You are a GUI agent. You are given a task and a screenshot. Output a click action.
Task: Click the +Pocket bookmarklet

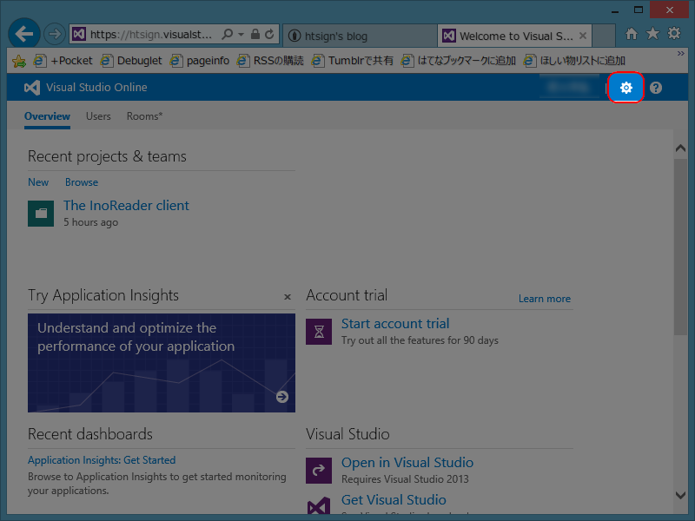point(63,61)
